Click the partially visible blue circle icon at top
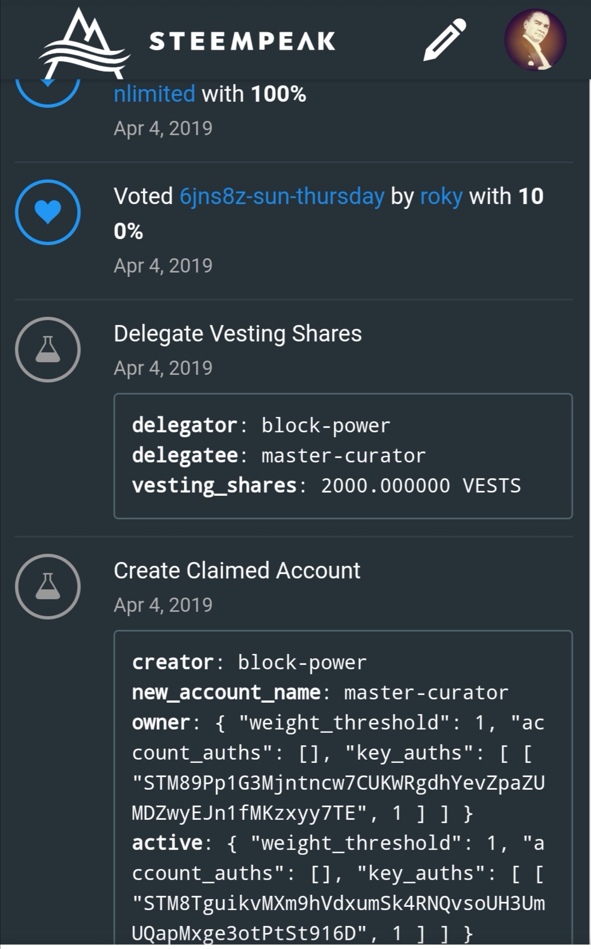 [x=48, y=92]
